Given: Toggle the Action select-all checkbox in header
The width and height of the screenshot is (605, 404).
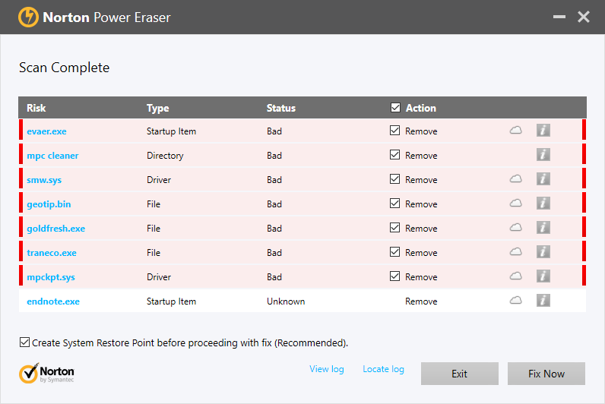Looking at the screenshot, I should pos(395,108).
